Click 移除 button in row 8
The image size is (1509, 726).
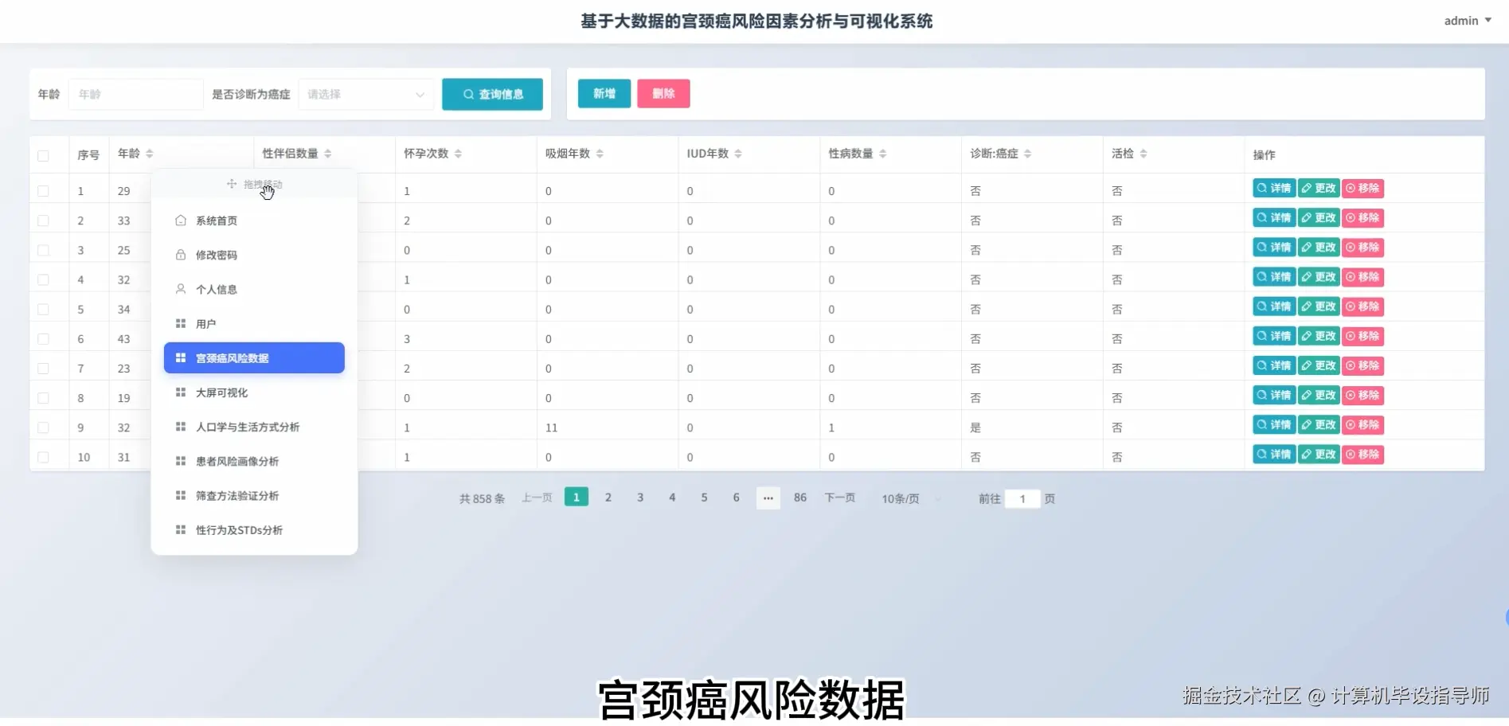pos(1362,396)
